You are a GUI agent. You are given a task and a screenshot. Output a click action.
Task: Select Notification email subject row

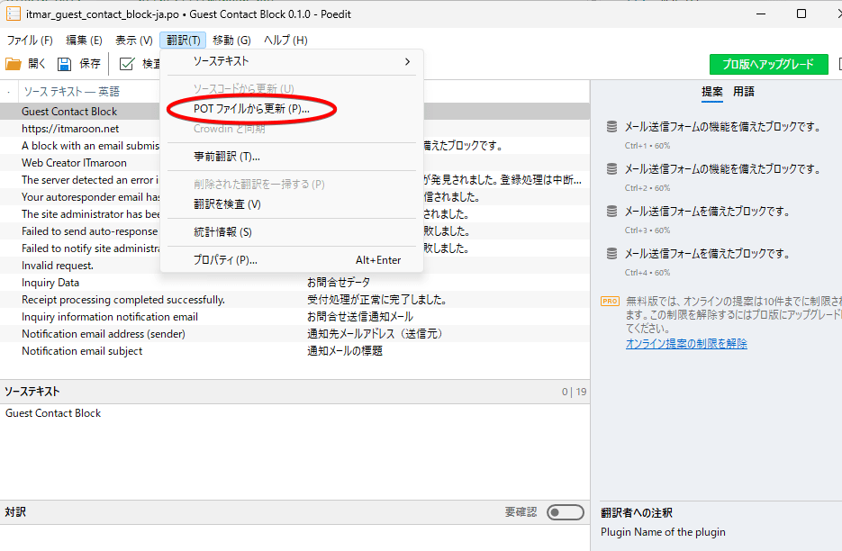294,351
